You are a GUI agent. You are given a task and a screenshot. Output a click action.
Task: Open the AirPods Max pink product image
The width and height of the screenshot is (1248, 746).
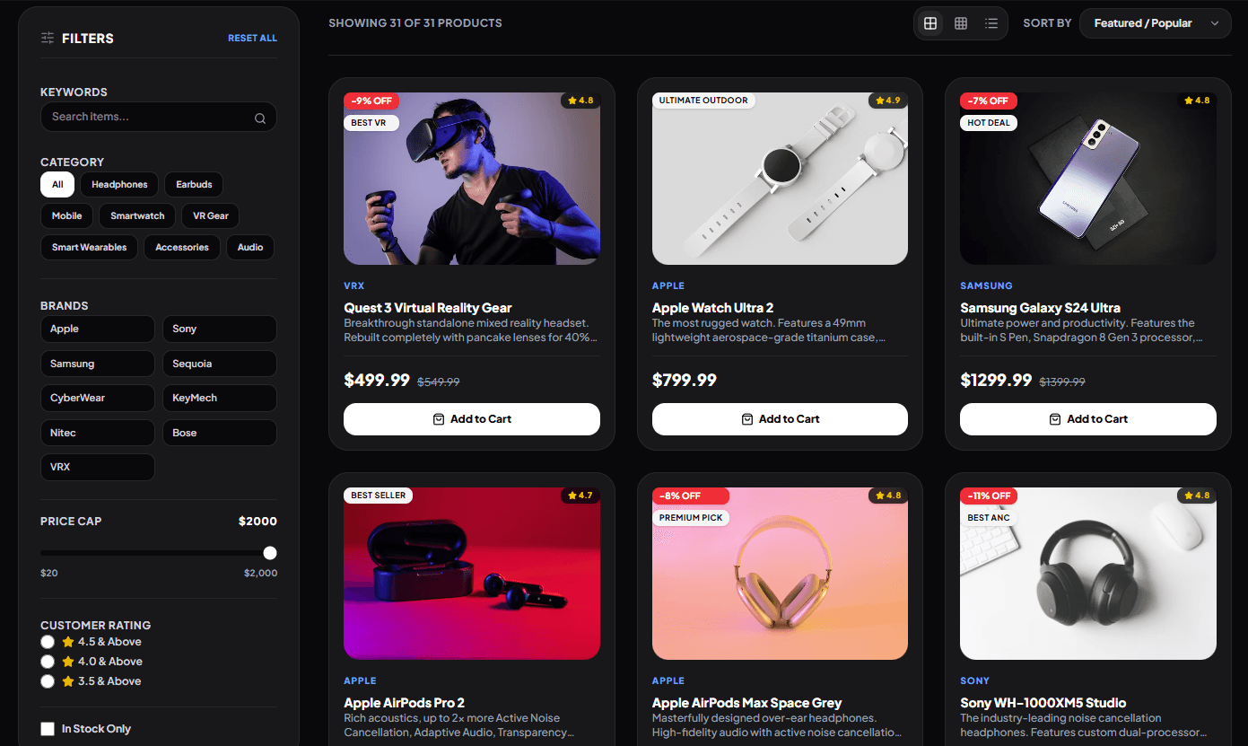[780, 574]
